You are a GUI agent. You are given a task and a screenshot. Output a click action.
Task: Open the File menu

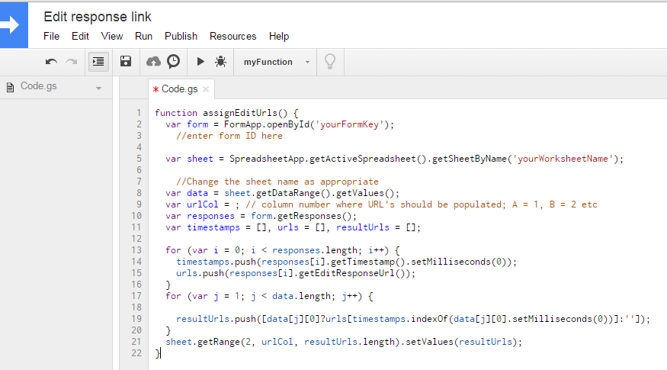pos(52,36)
